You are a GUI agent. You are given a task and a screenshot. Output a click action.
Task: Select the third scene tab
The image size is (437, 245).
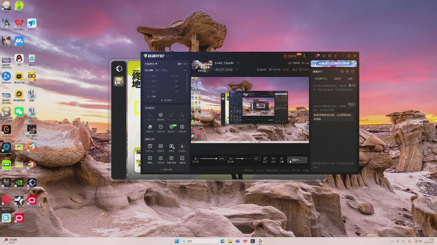click(164, 70)
